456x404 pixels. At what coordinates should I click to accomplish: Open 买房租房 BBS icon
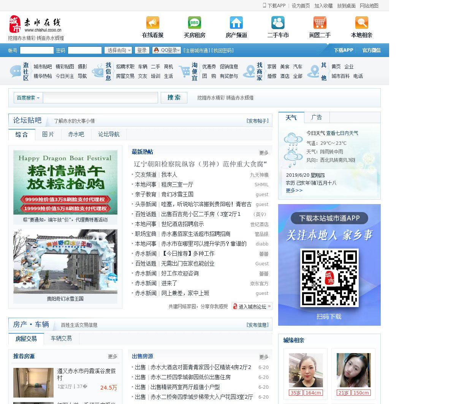[195, 23]
